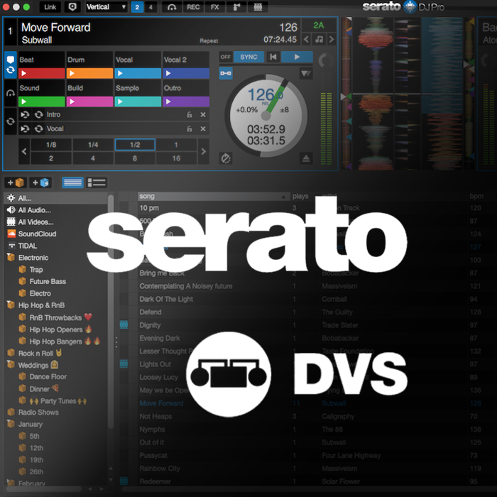Expand the small triangle above the platter
Screen dimensions: 497x497
pos(305,73)
